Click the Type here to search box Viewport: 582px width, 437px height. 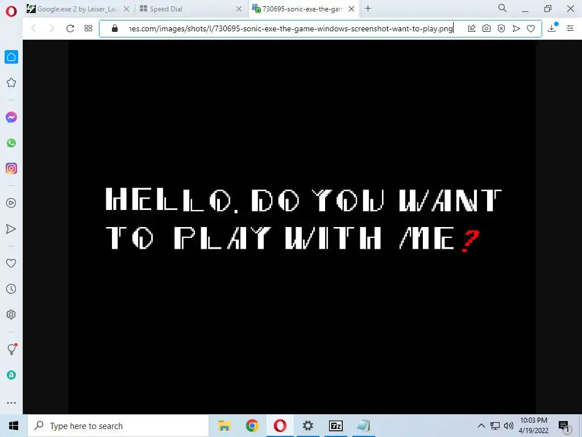tap(118, 426)
